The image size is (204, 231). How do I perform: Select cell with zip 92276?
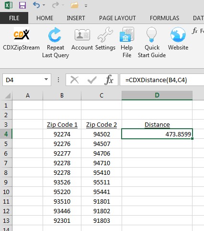click(62, 144)
